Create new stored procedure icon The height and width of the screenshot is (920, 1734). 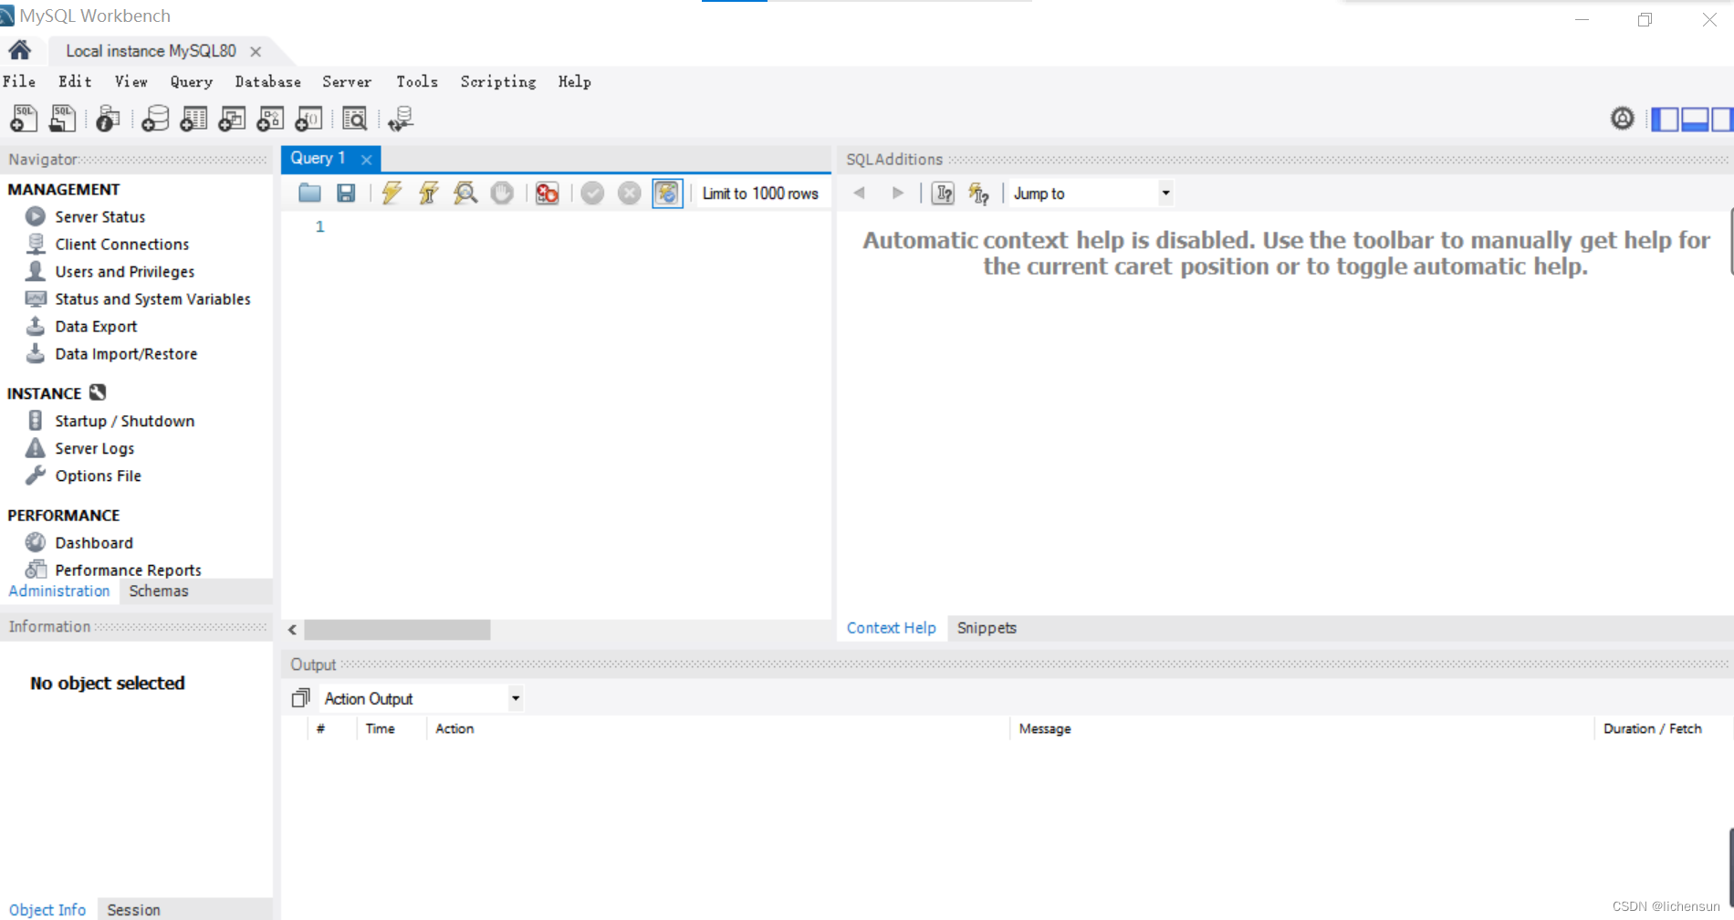(270, 119)
